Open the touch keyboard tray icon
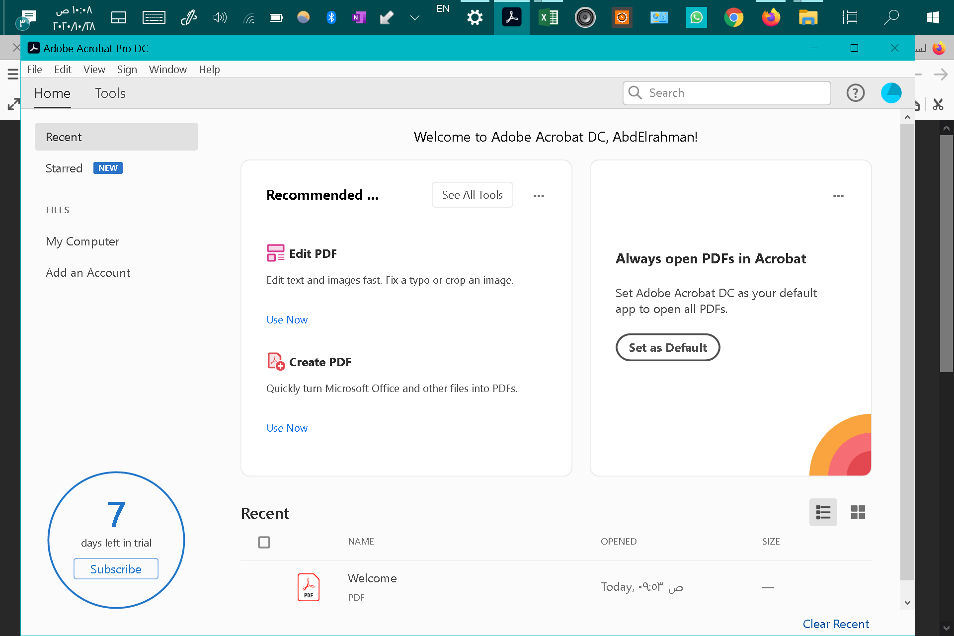Screen dimensions: 954x636 tap(154, 18)
